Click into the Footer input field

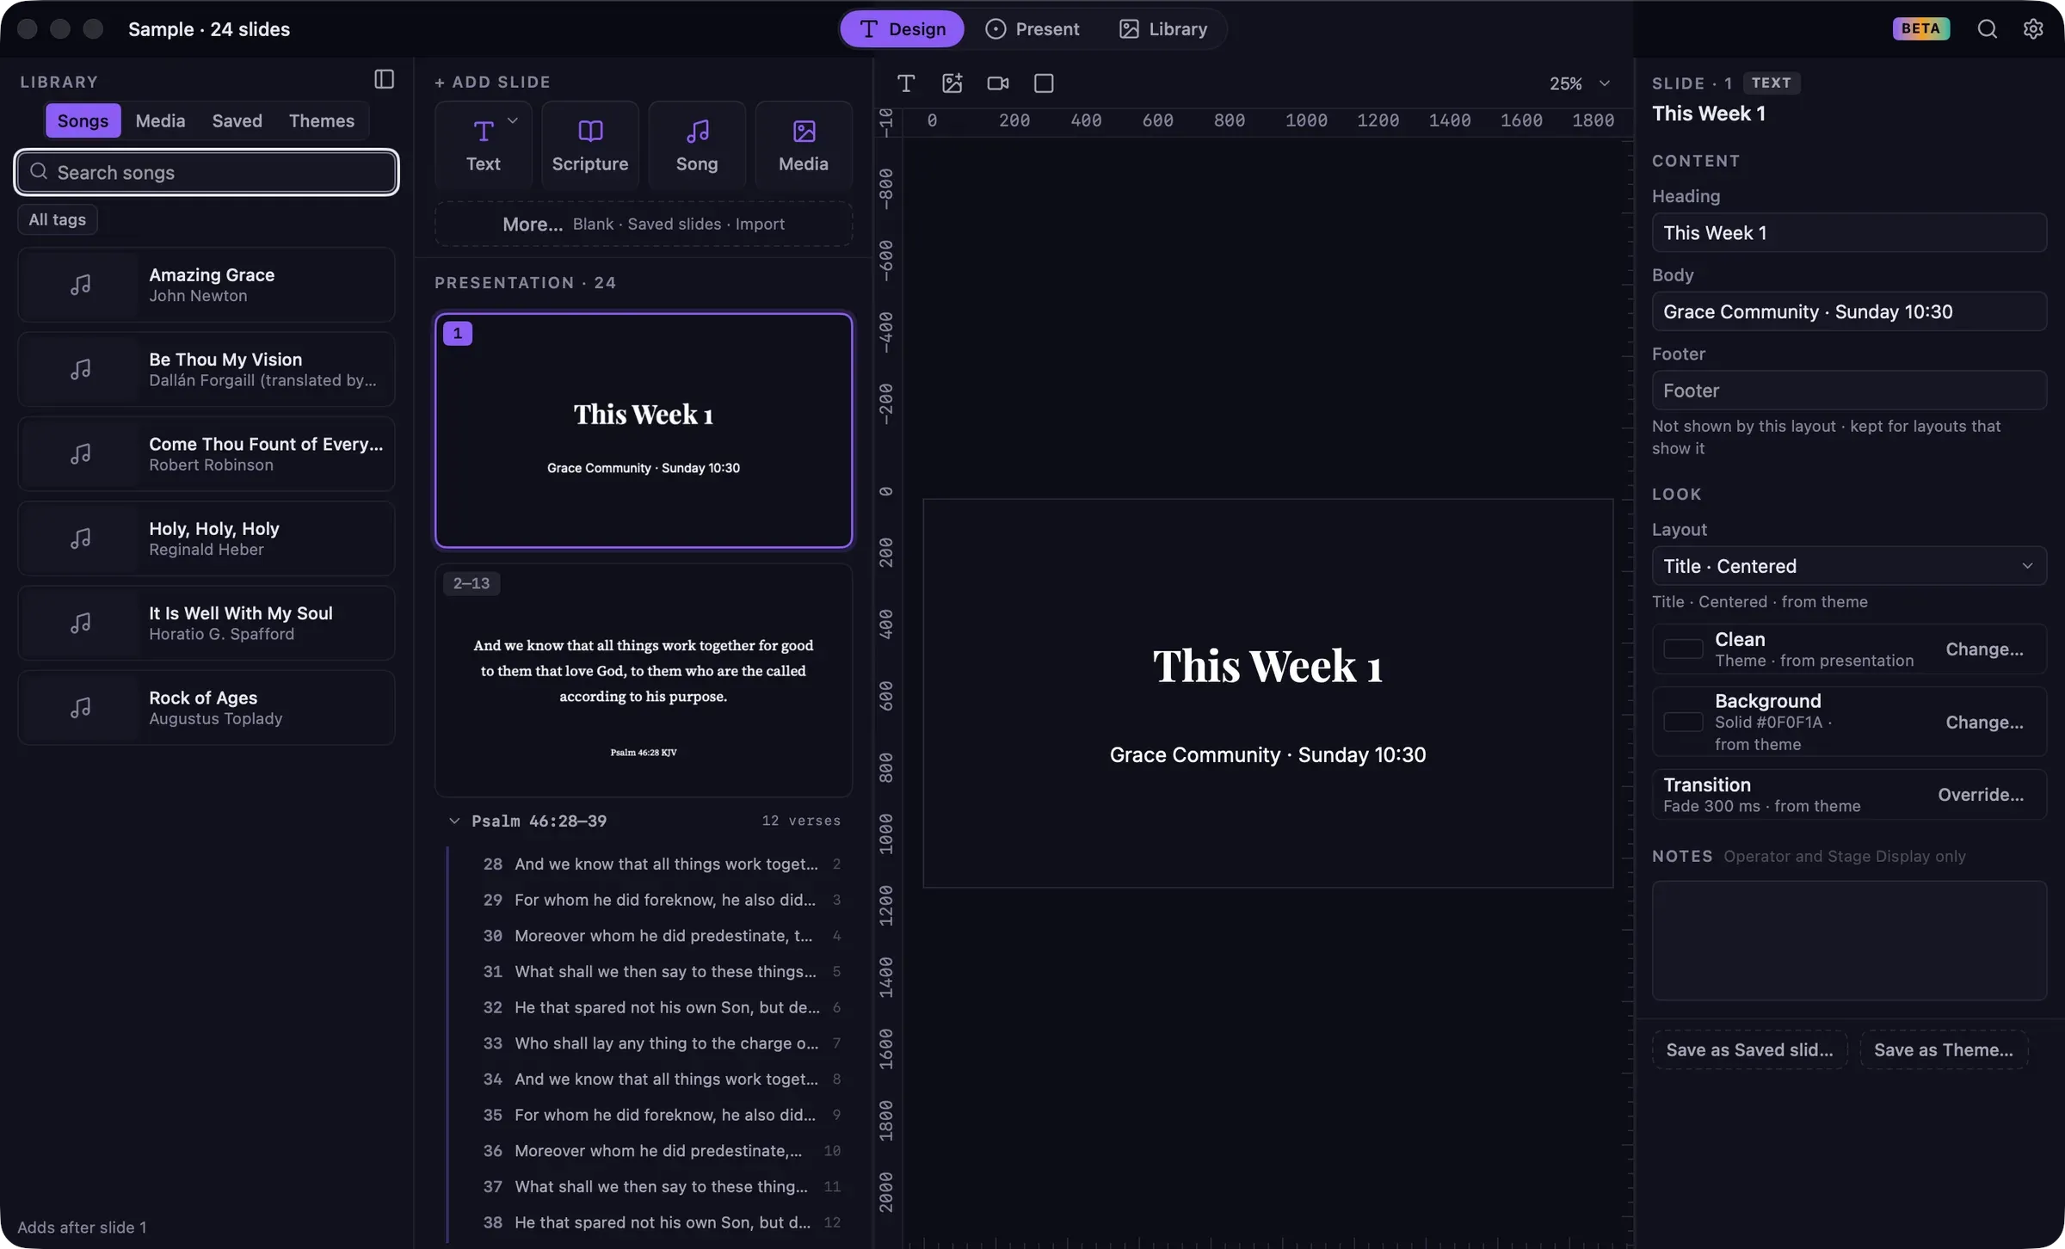click(1848, 391)
